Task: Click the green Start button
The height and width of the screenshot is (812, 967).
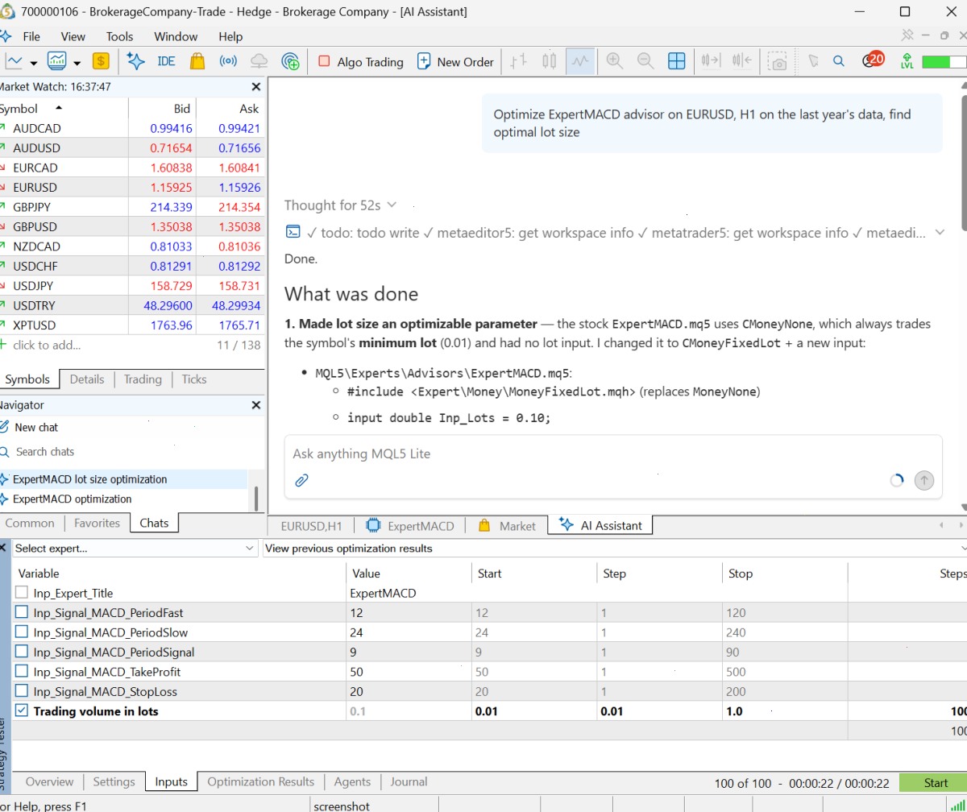Action: point(935,783)
